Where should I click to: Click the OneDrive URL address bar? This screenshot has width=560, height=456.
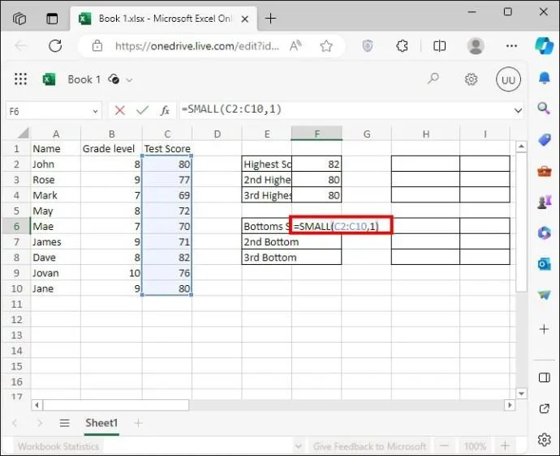pos(197,46)
